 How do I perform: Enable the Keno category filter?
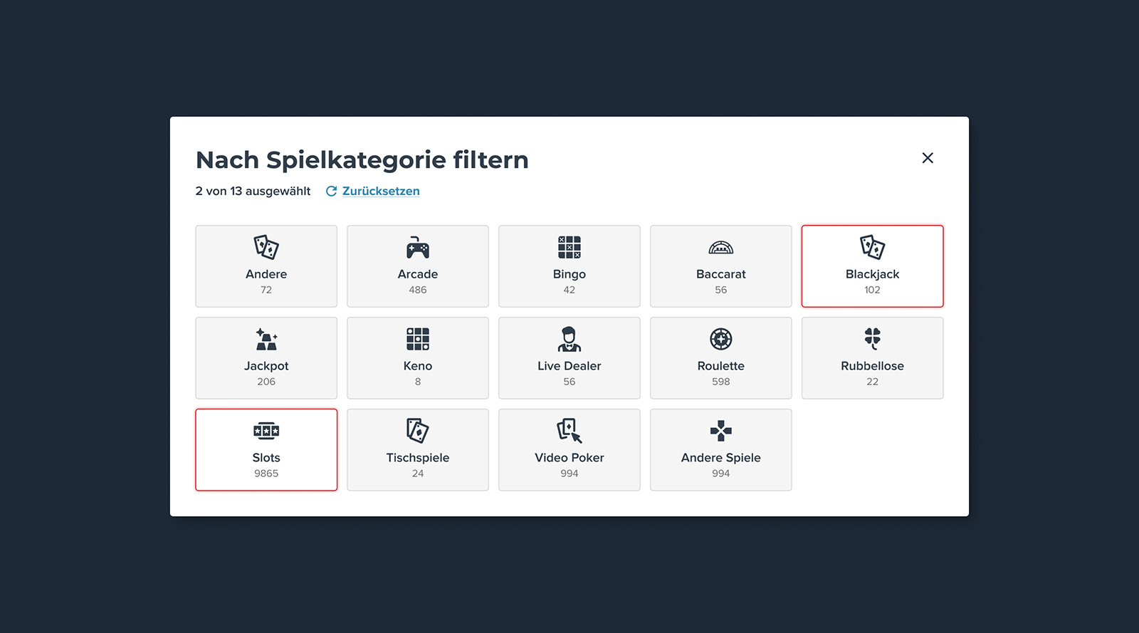click(418, 358)
